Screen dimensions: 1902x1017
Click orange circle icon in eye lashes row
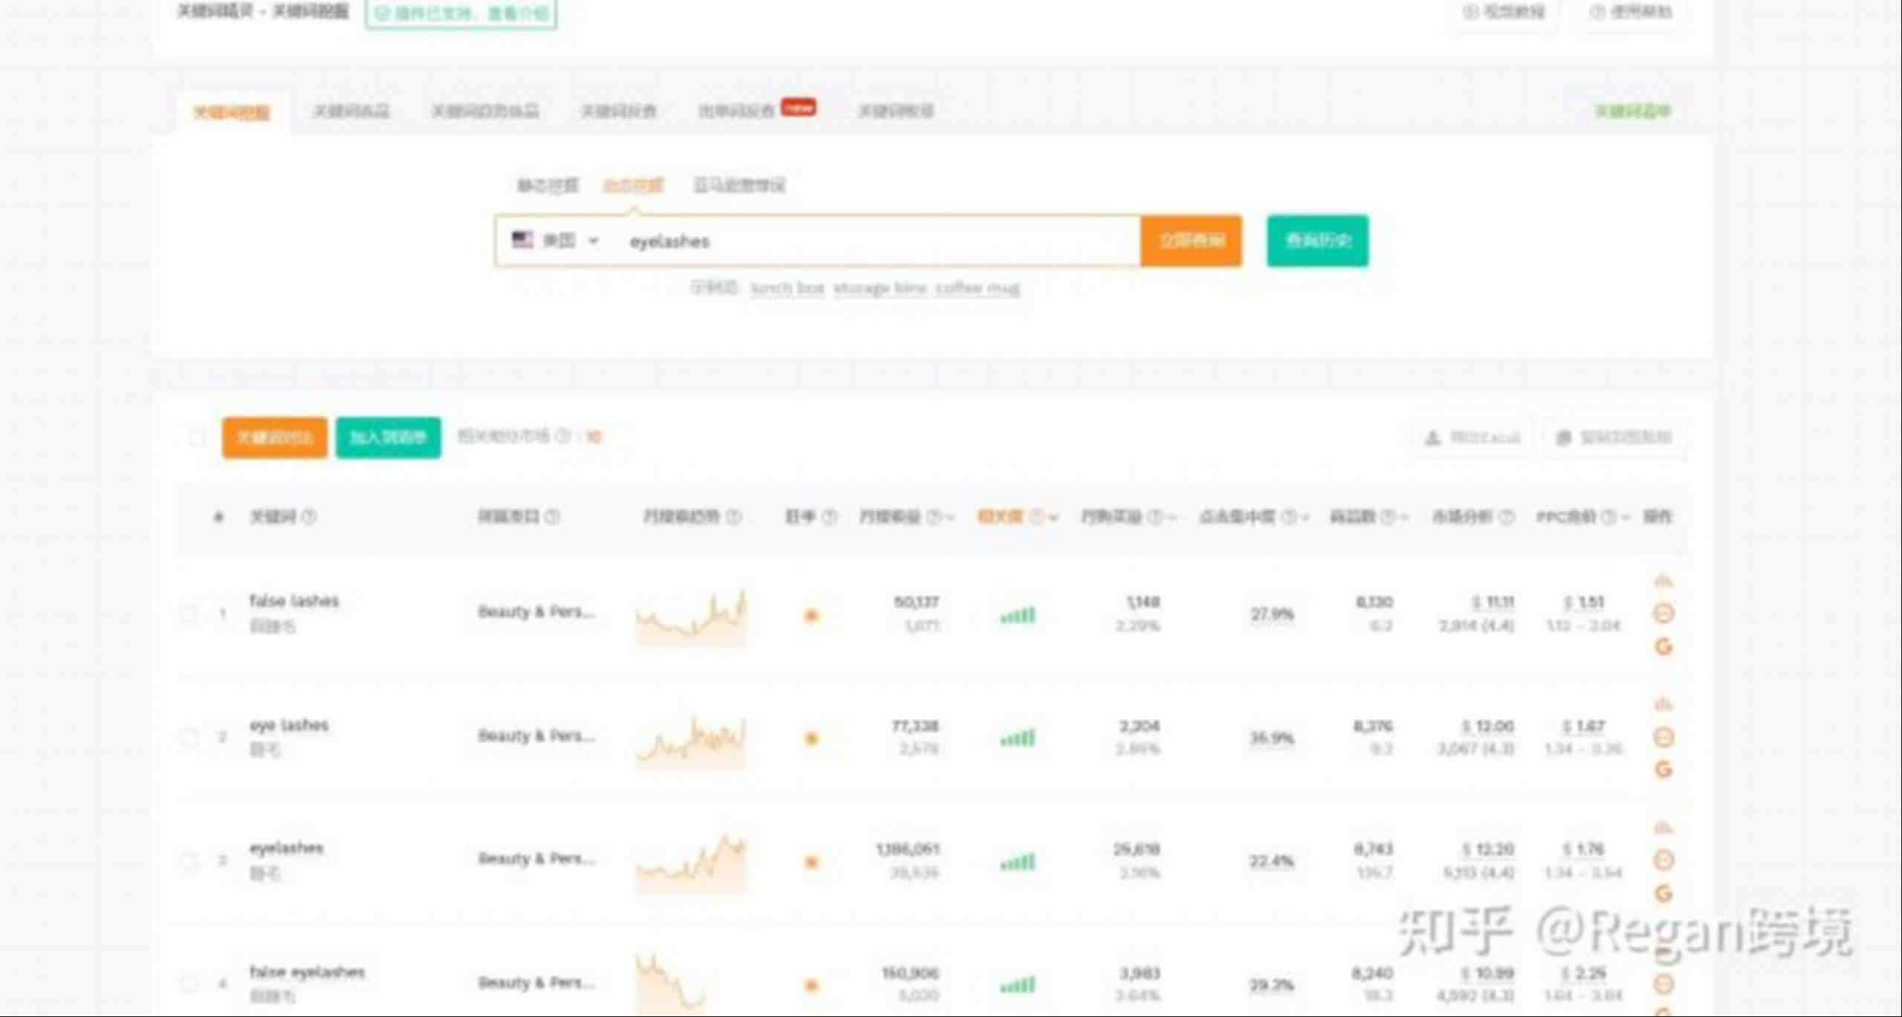(x=1664, y=737)
